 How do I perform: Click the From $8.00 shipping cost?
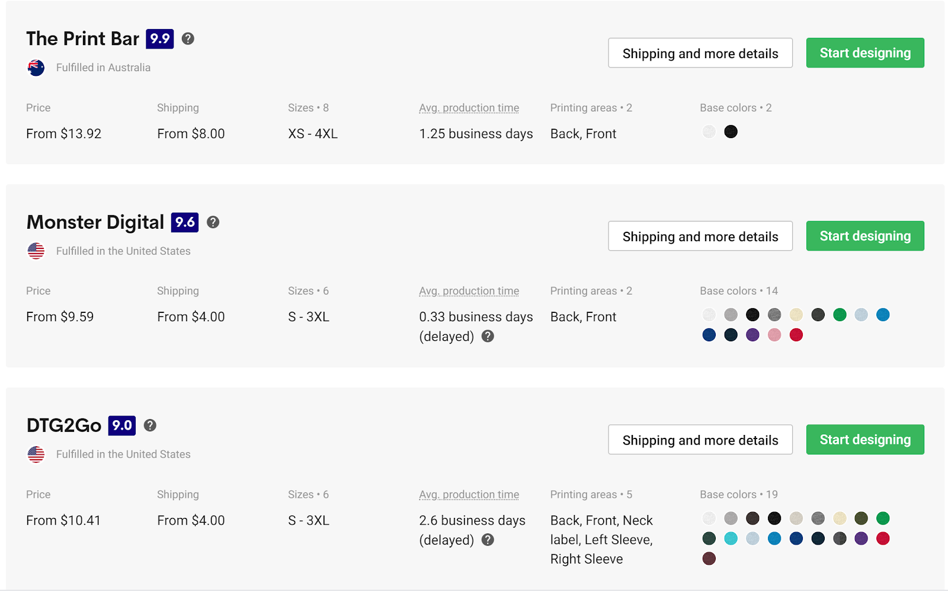click(191, 134)
